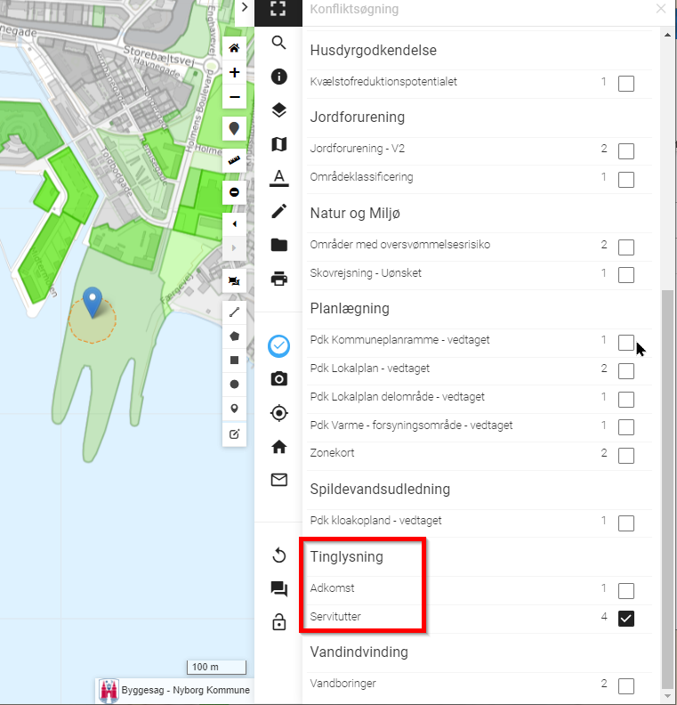Open the search tool in sidebar
The height and width of the screenshot is (705, 677).
278,43
